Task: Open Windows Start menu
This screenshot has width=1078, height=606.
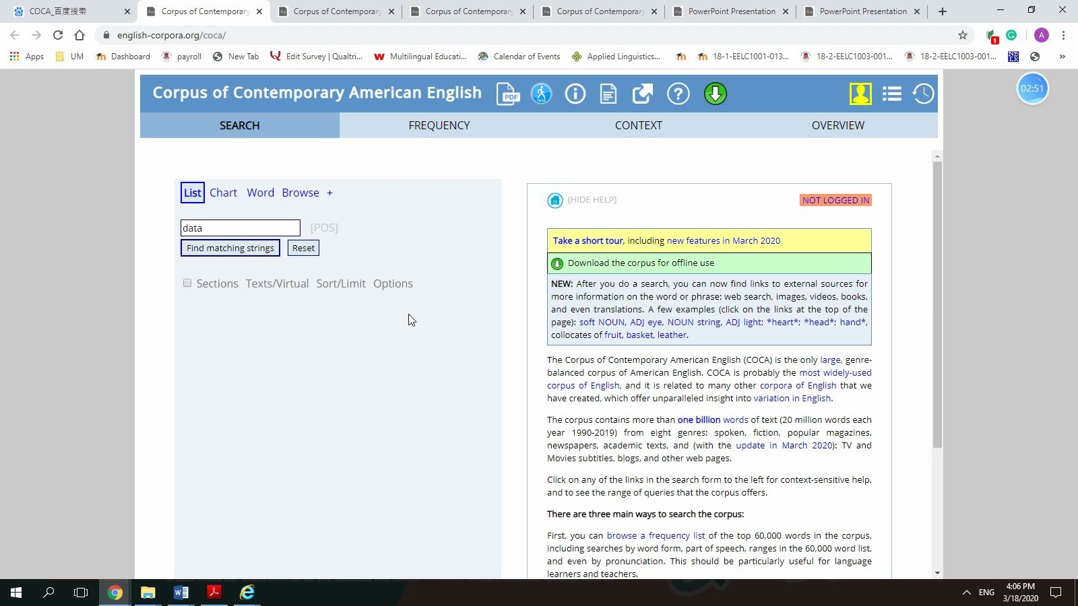Action: pos(16,593)
